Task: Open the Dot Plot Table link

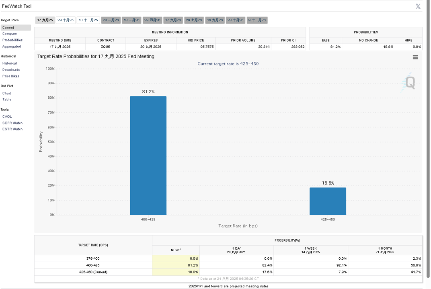Action: point(7,100)
